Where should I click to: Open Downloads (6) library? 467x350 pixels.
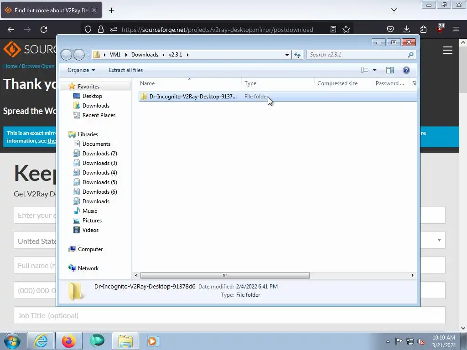coord(99,192)
